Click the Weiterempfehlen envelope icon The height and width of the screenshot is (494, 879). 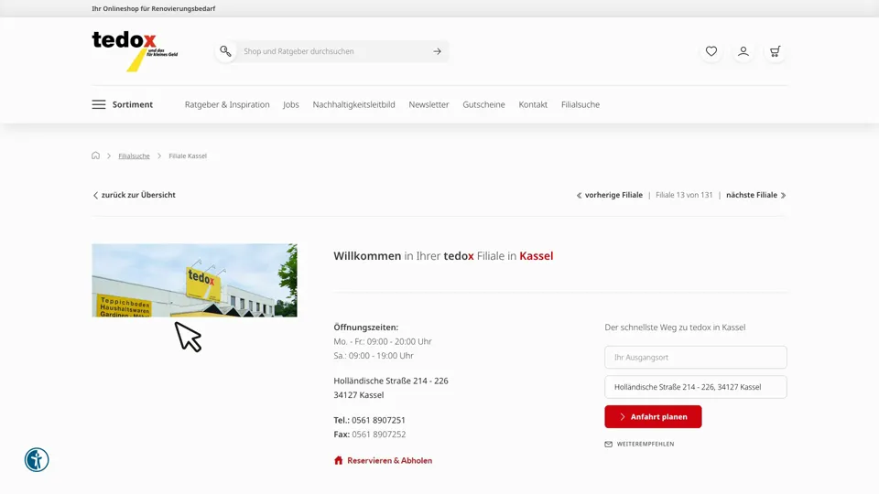tap(608, 445)
